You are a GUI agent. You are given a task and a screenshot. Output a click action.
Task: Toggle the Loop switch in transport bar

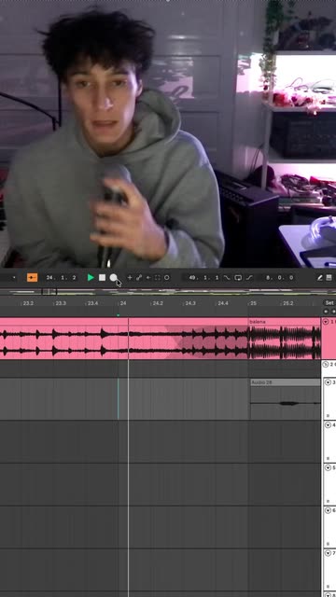238,278
